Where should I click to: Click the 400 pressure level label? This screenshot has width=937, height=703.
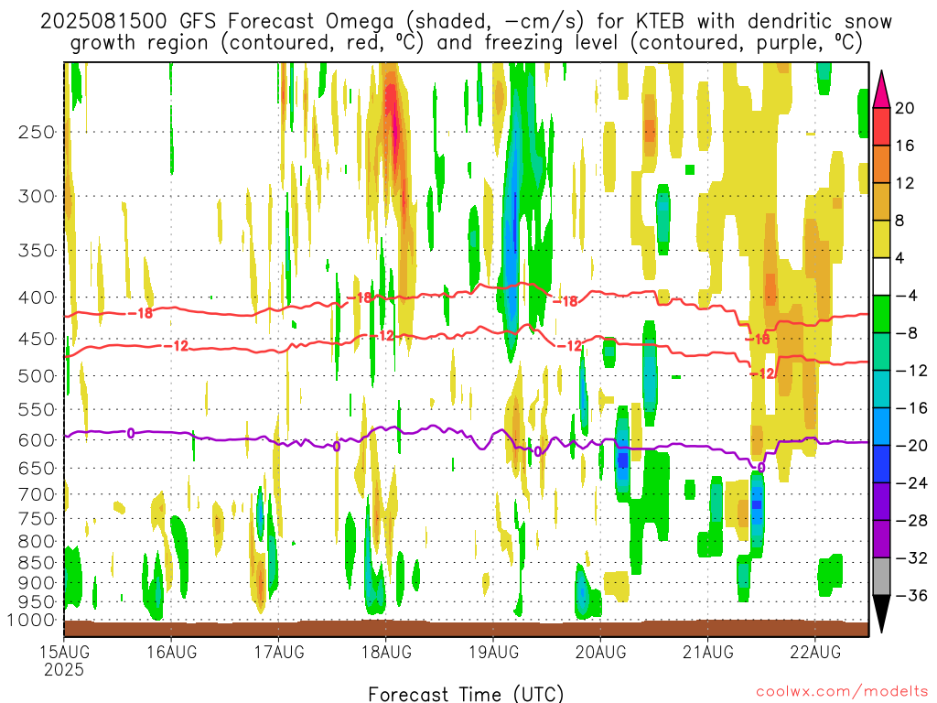click(x=37, y=297)
